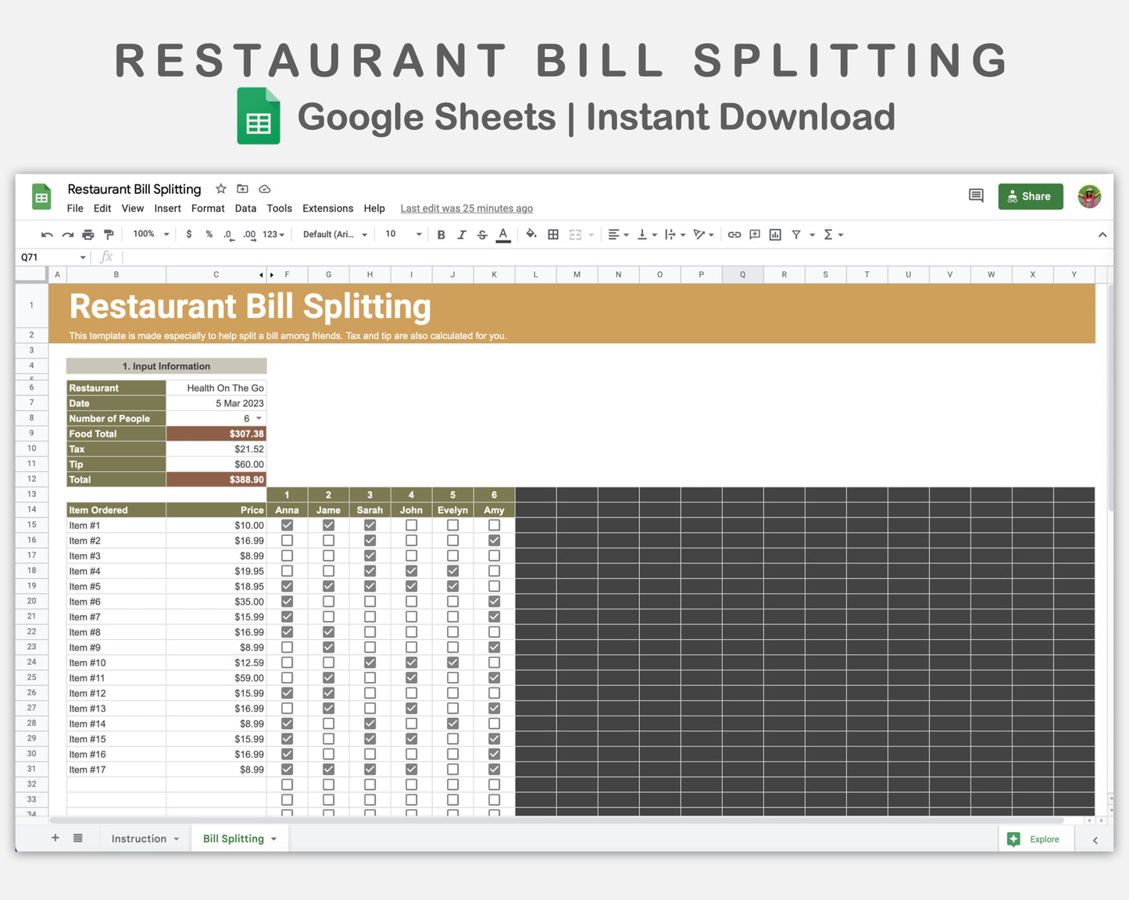The width and height of the screenshot is (1129, 900).
Task: Click the borders icon in the toolbar
Action: [552, 234]
